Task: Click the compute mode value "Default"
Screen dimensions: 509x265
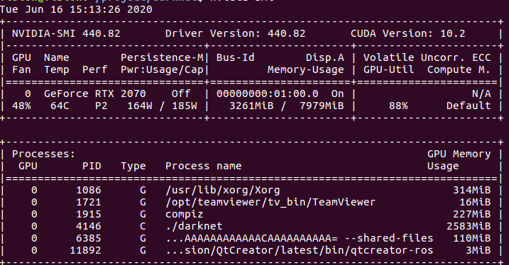Action: coord(468,106)
